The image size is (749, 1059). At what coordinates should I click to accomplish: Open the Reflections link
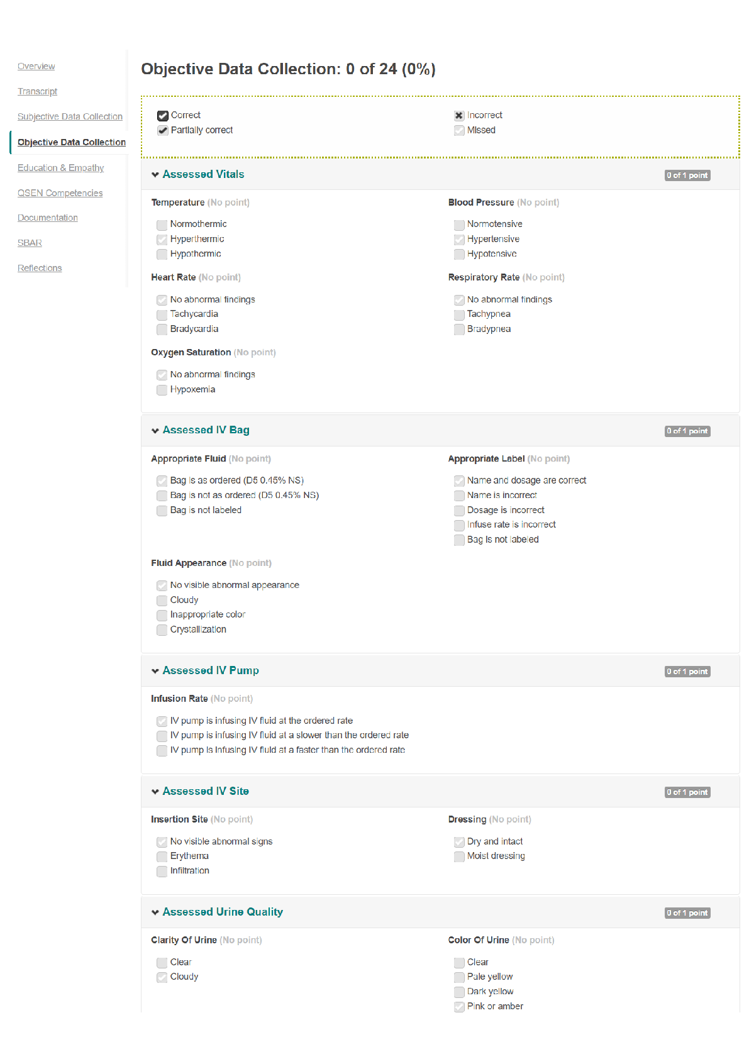40,269
